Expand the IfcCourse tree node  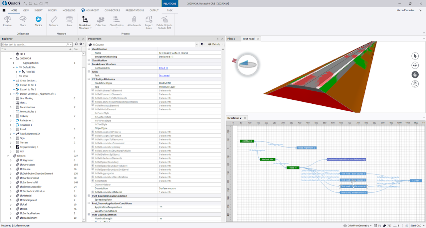(11, 169)
